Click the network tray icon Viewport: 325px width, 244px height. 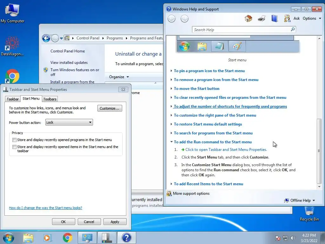(x=285, y=238)
